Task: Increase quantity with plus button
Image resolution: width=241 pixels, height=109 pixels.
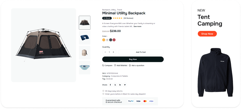Action: (114, 52)
